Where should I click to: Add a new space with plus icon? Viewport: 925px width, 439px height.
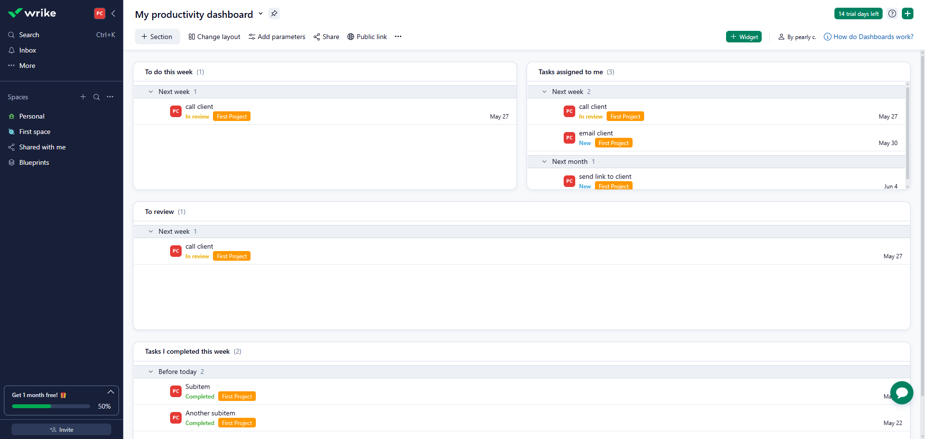[x=83, y=97]
